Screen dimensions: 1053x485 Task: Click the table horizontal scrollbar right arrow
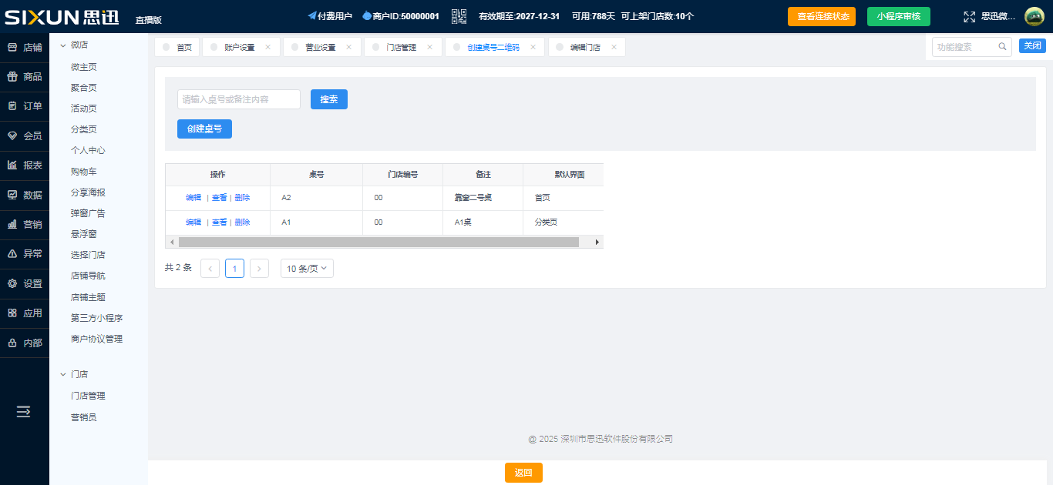point(597,242)
